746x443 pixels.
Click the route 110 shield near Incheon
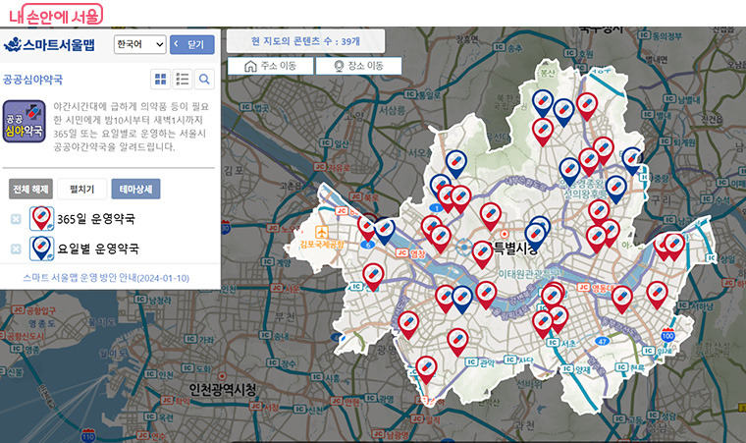(x=88, y=436)
